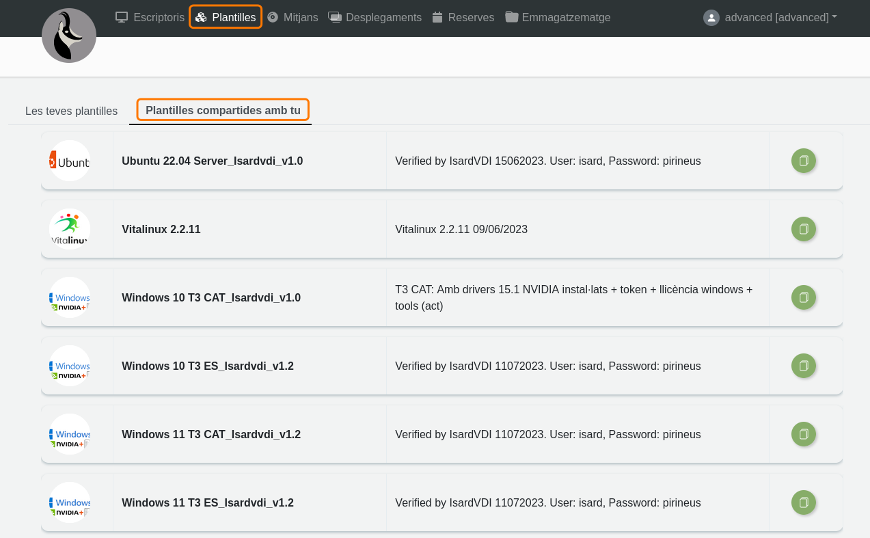Duplicate the Windows 11 T3 CAT template
This screenshot has height=538, width=870.
804,434
